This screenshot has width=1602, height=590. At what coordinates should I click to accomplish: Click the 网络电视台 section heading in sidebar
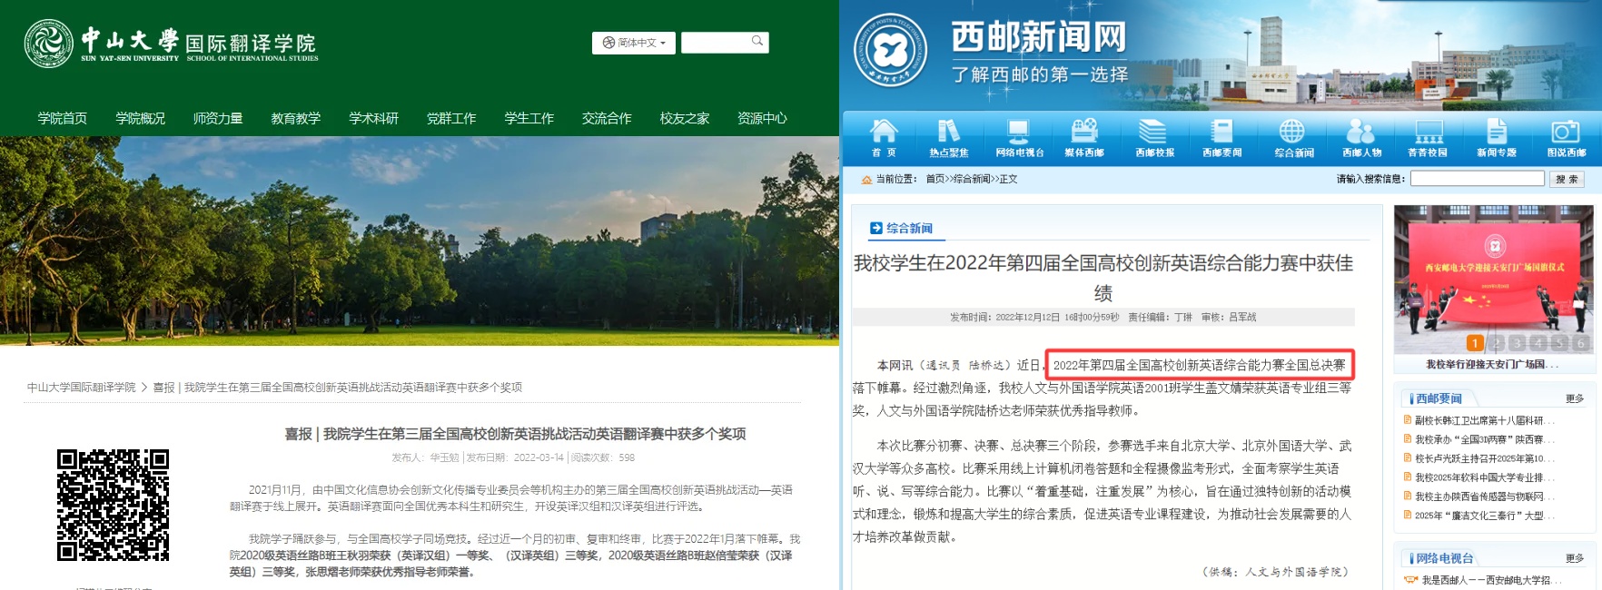[1444, 558]
